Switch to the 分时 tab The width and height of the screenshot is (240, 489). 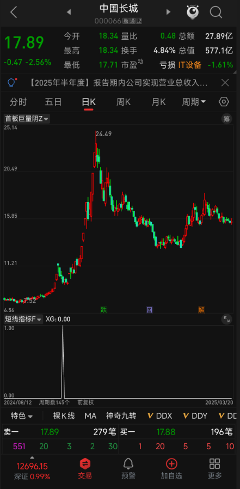pyautogui.click(x=18, y=102)
